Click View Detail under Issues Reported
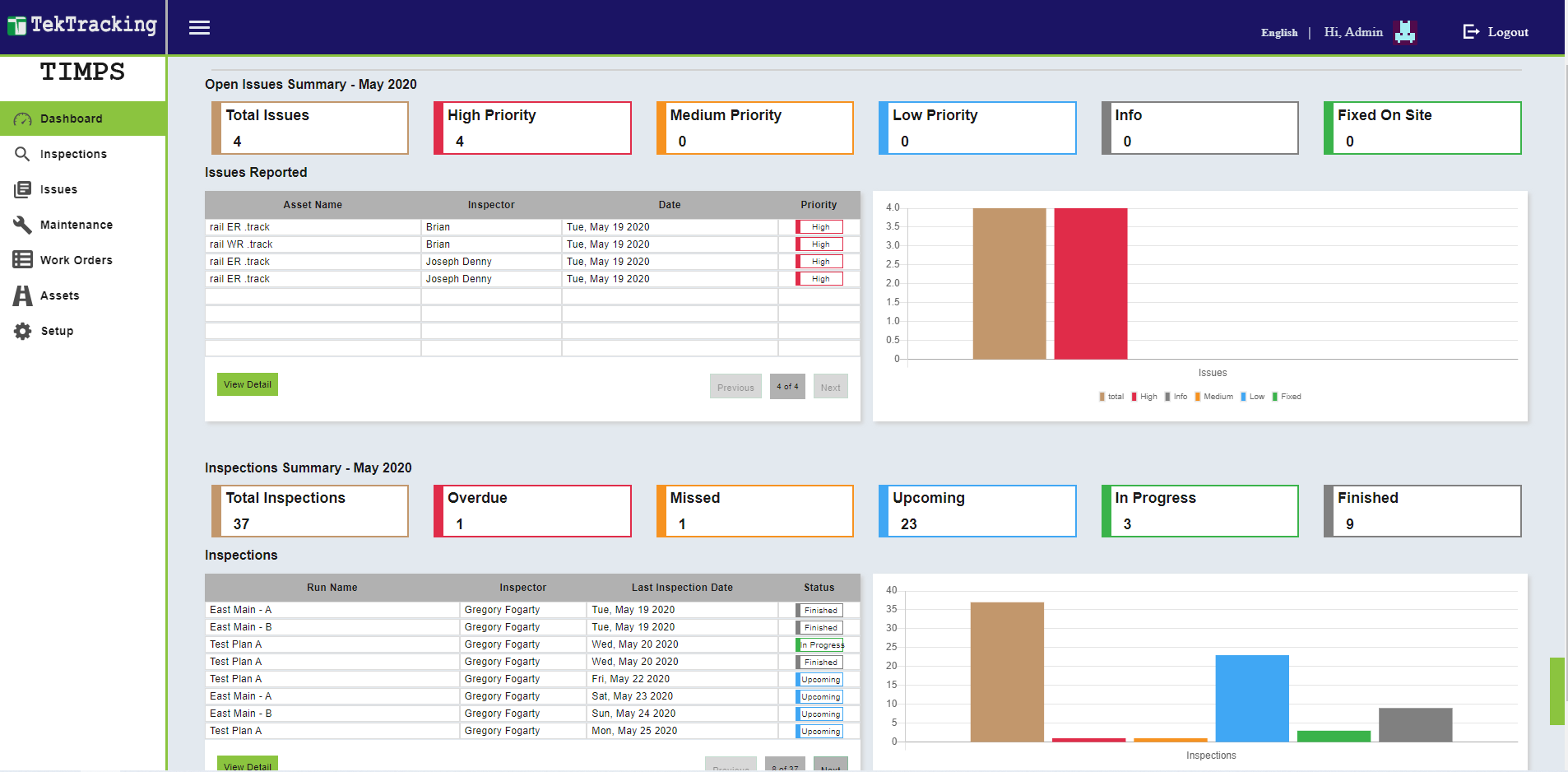The width and height of the screenshot is (1568, 772). click(247, 384)
